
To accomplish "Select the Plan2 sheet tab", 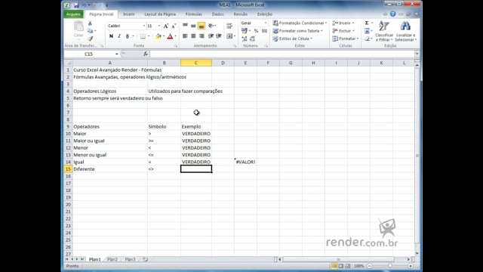I will [x=112, y=259].
